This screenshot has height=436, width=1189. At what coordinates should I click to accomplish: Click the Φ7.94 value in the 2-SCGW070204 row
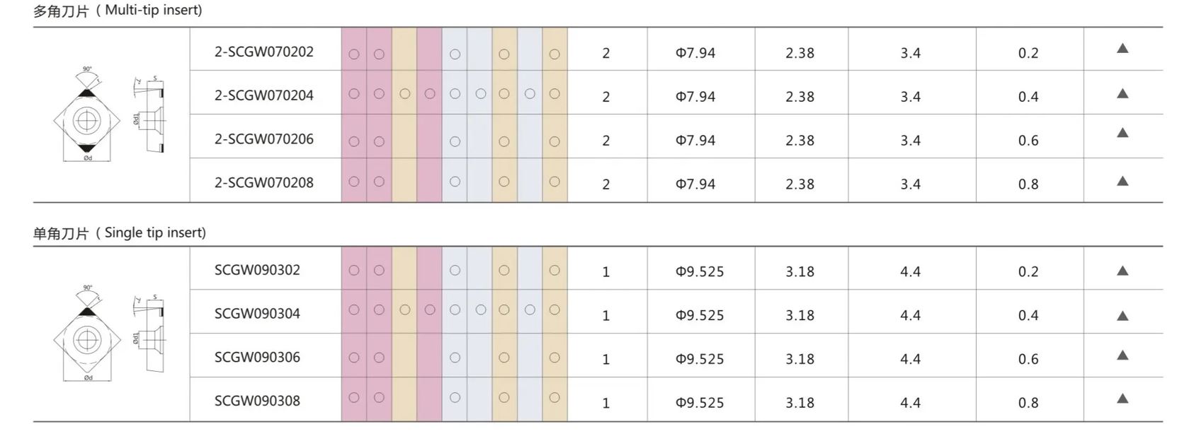(x=695, y=97)
